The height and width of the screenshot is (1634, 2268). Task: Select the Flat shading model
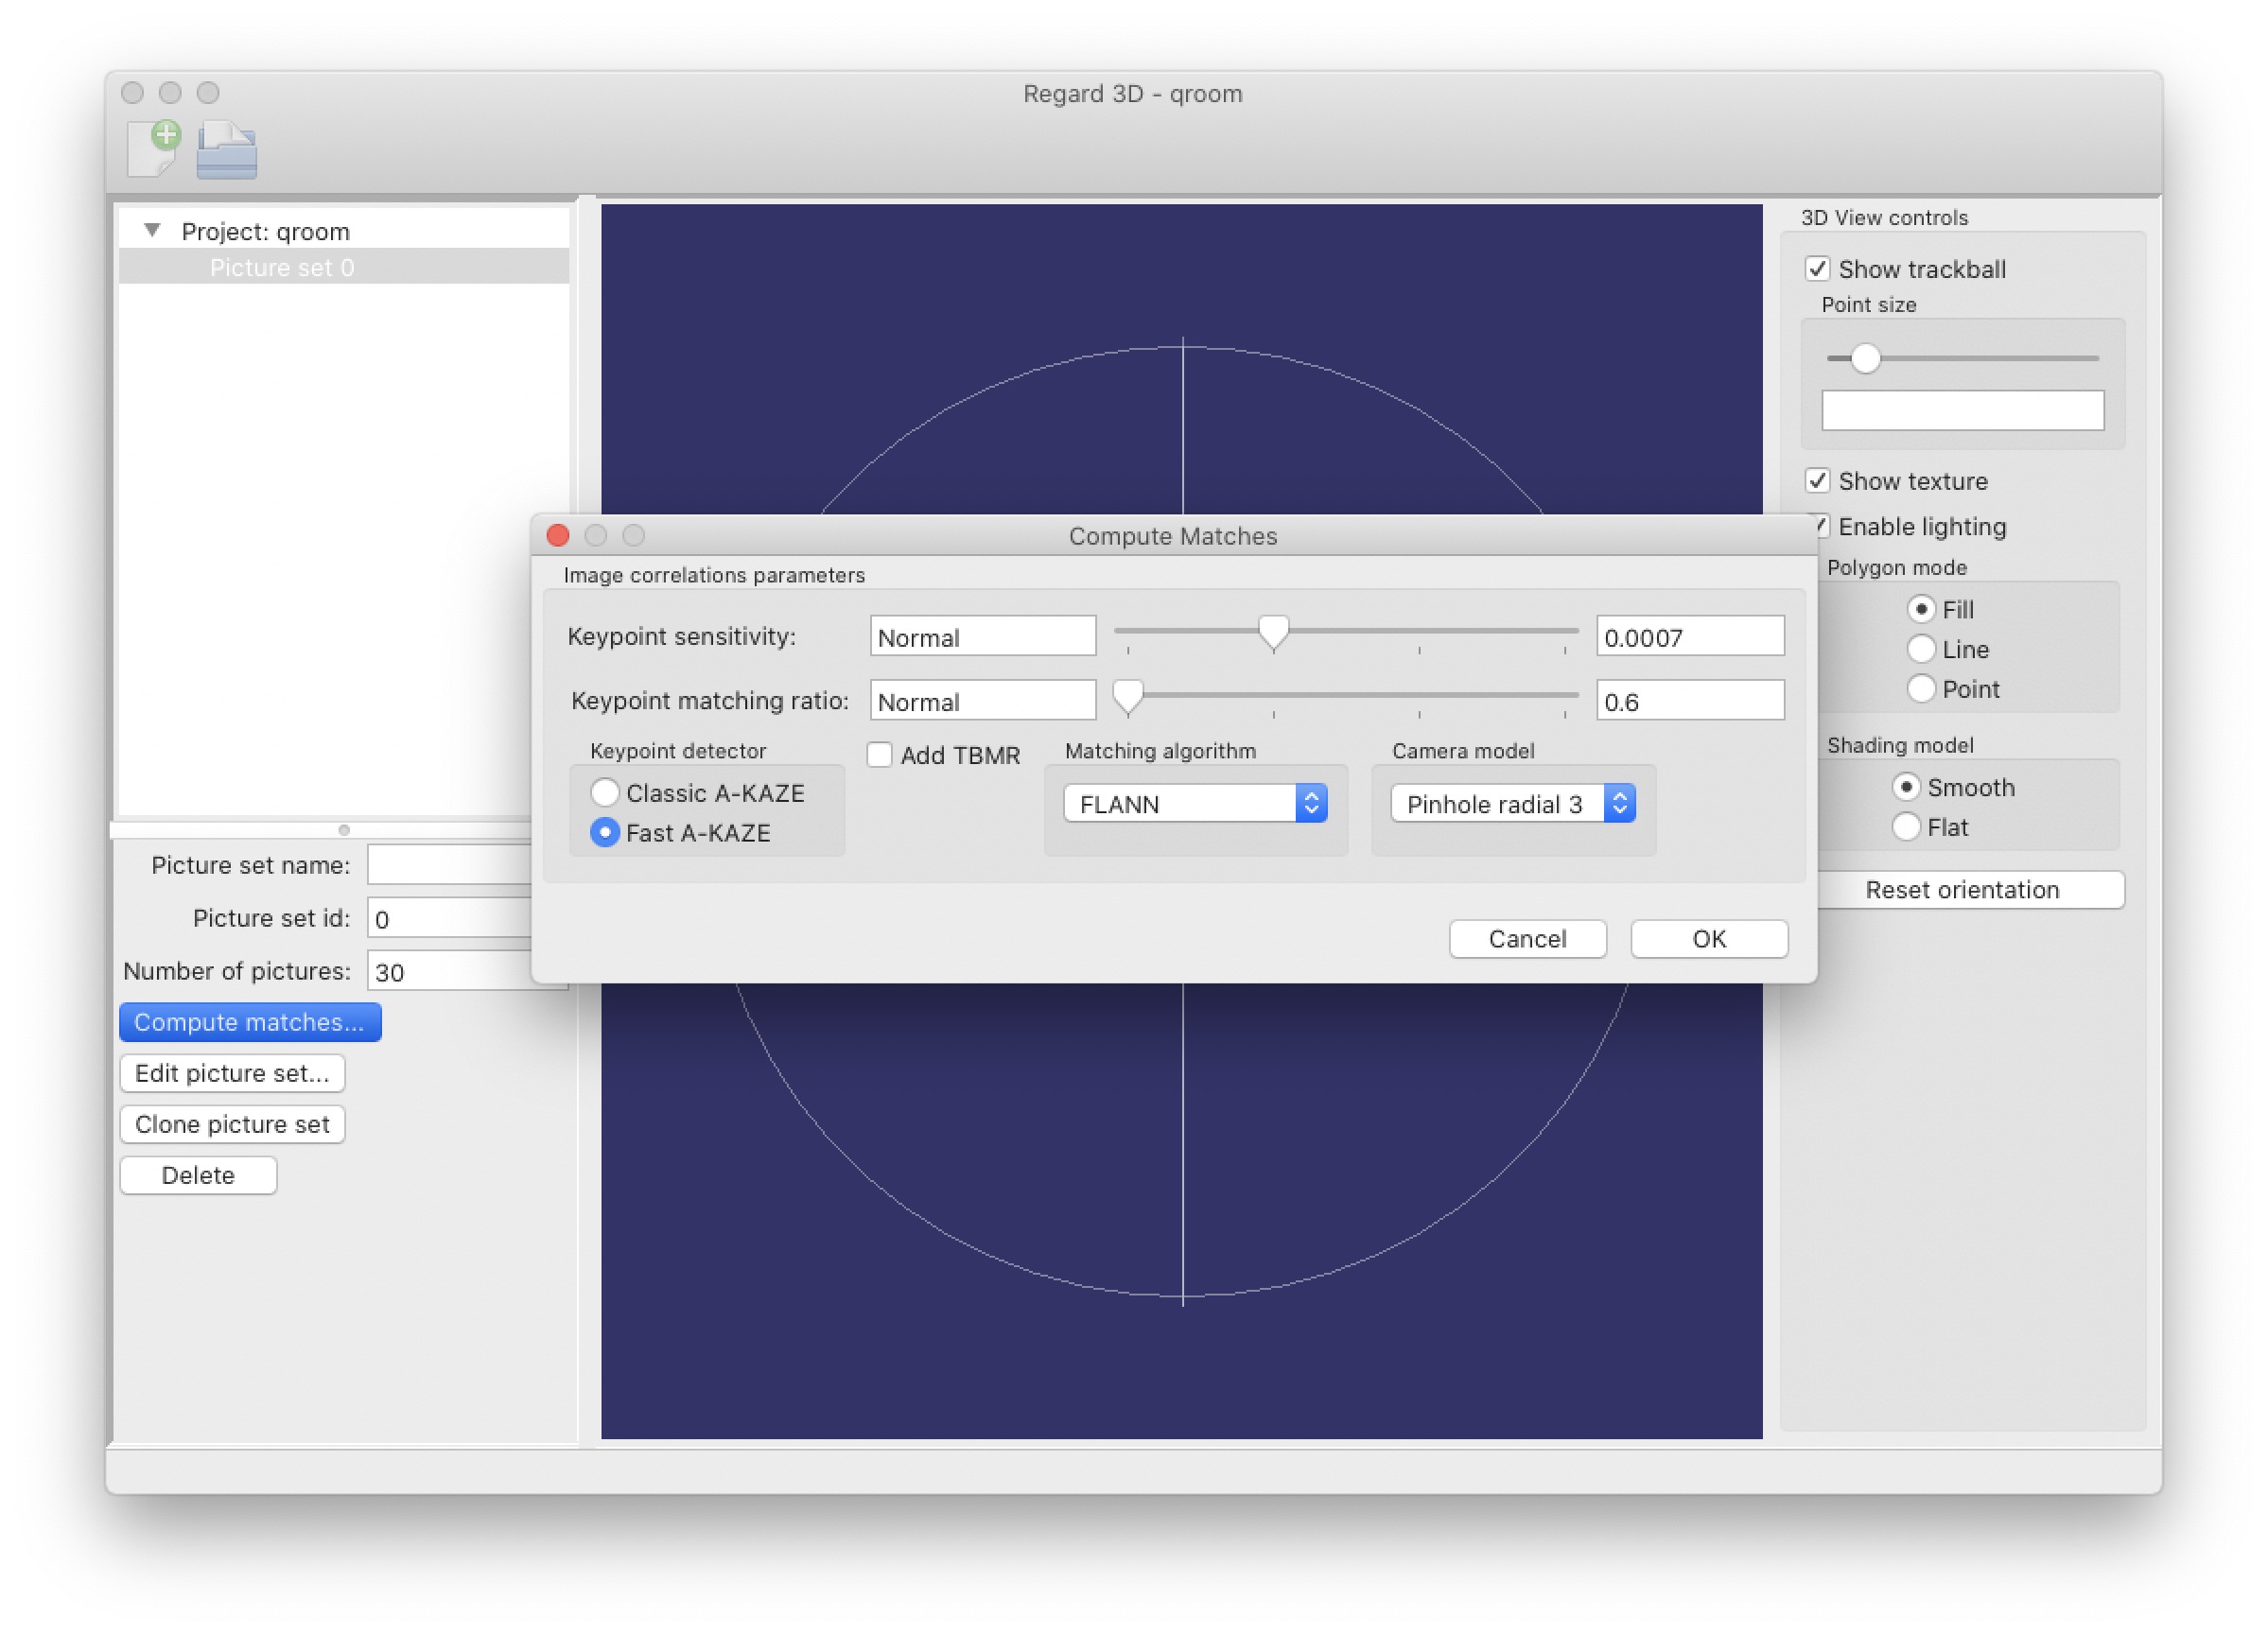click(x=1905, y=828)
